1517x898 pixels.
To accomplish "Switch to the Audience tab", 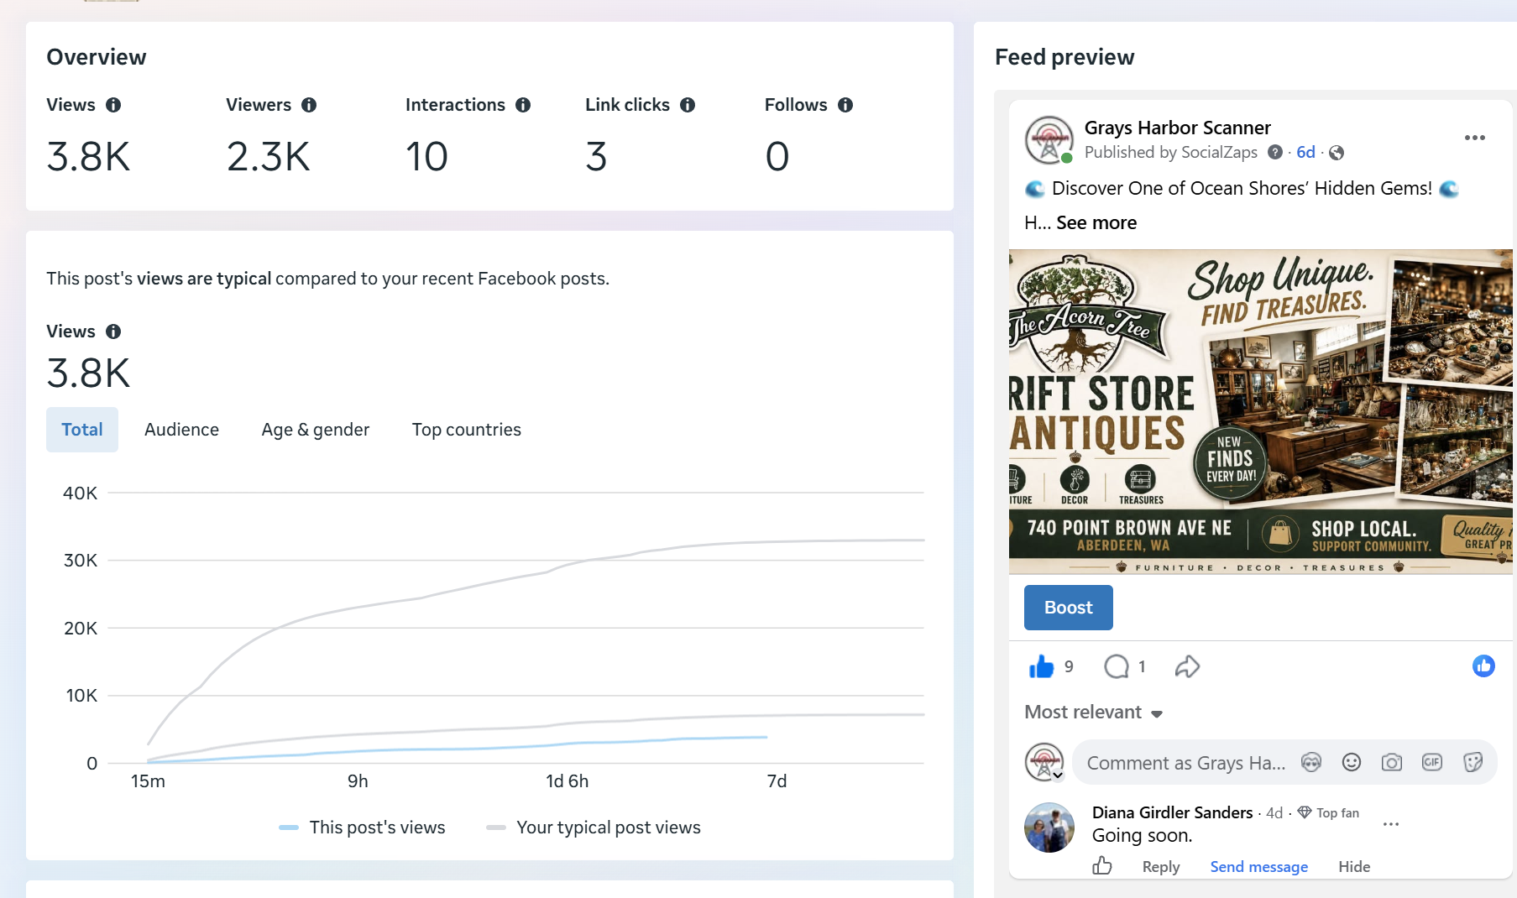I will coord(181,430).
